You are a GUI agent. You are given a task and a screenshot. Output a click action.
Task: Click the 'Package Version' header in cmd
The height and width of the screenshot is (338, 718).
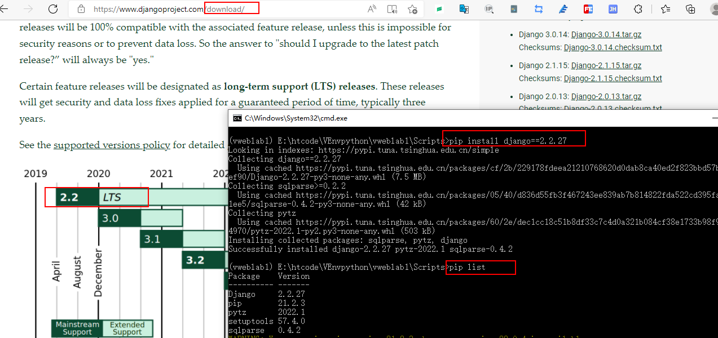point(268,276)
